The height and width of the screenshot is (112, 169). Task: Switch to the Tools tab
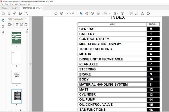[14, 8]
